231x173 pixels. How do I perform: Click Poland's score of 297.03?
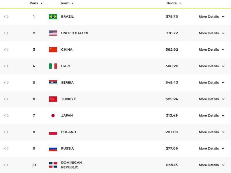click(172, 132)
